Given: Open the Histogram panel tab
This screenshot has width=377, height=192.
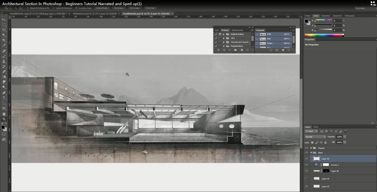Looking at the screenshot, I should (x=350, y=16).
